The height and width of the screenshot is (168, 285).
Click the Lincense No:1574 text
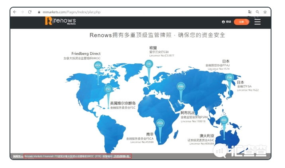click(219, 69)
